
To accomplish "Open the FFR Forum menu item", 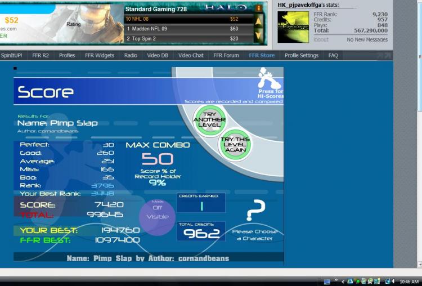I will click(226, 56).
